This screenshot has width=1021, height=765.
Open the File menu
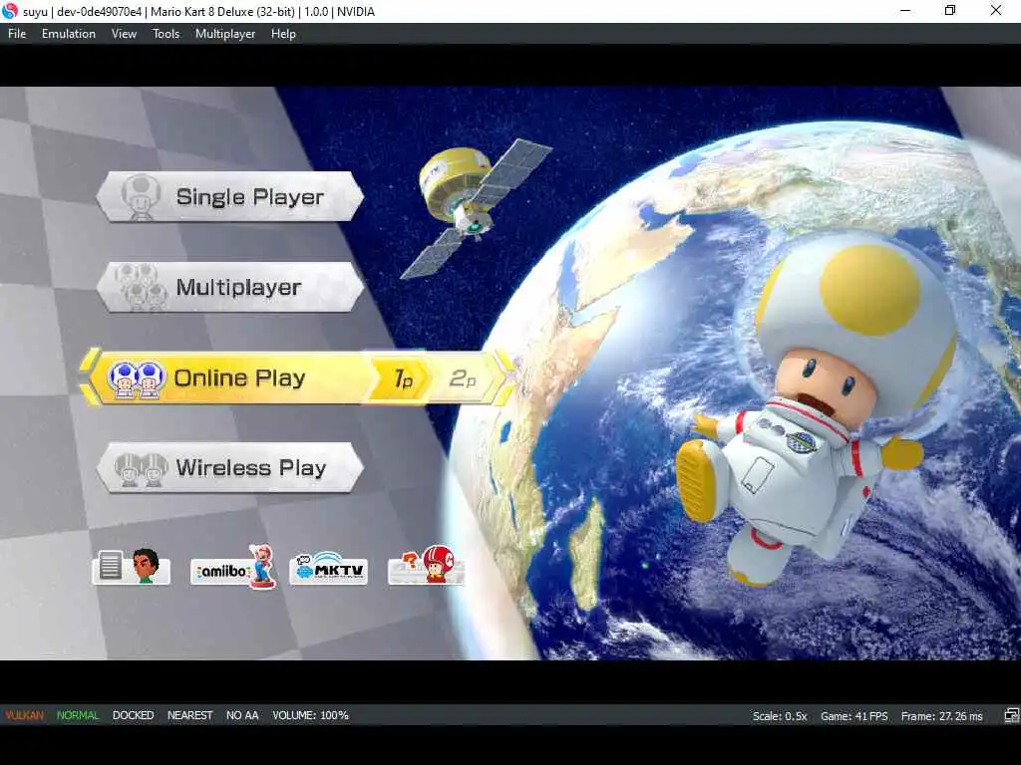point(17,34)
